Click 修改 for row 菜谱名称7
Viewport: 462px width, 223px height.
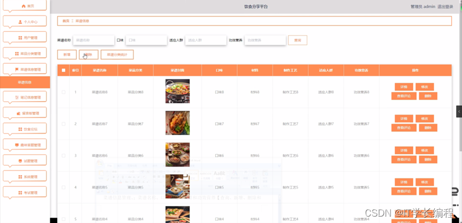(425, 119)
